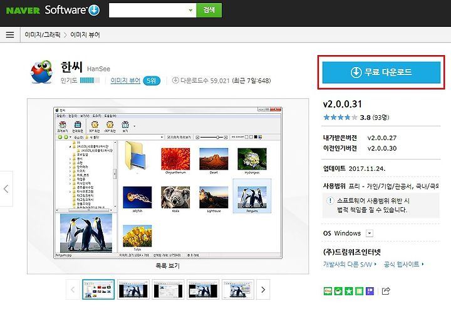Click the green square share icon
This screenshot has width=451, height=316.
360,291
